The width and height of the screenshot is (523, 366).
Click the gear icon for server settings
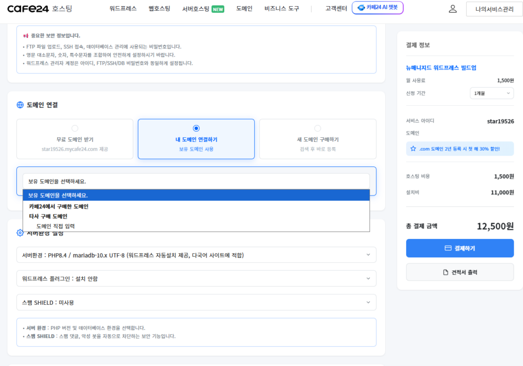coord(20,233)
